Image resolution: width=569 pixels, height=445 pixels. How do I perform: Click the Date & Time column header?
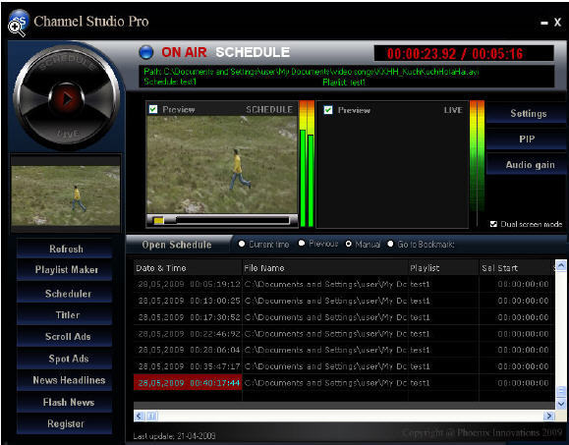tap(188, 268)
